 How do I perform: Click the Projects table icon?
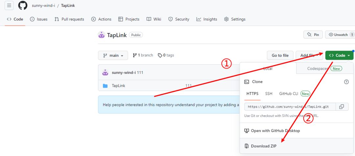click(121, 19)
